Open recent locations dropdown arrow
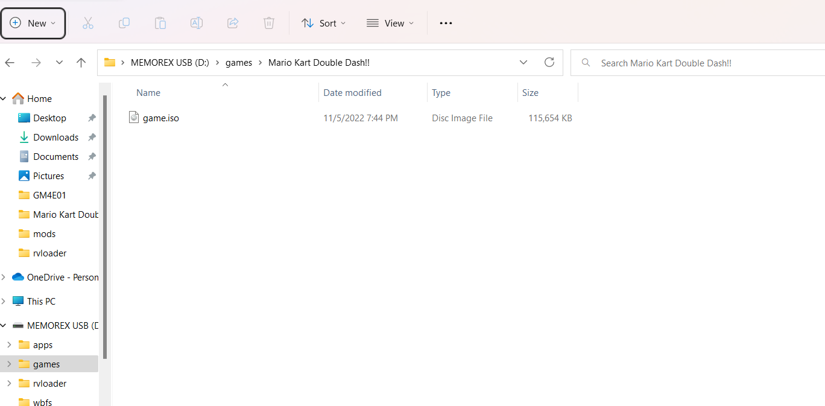Viewport: 825px width, 406px height. (x=59, y=63)
